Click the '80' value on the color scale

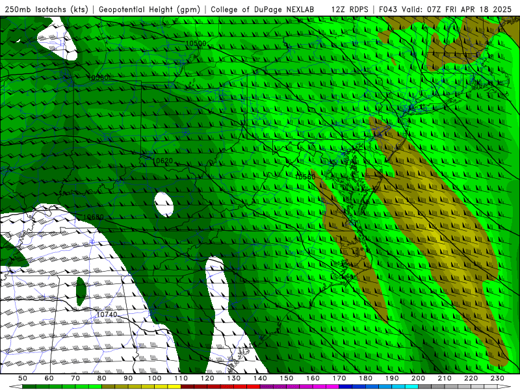pos(102,378)
